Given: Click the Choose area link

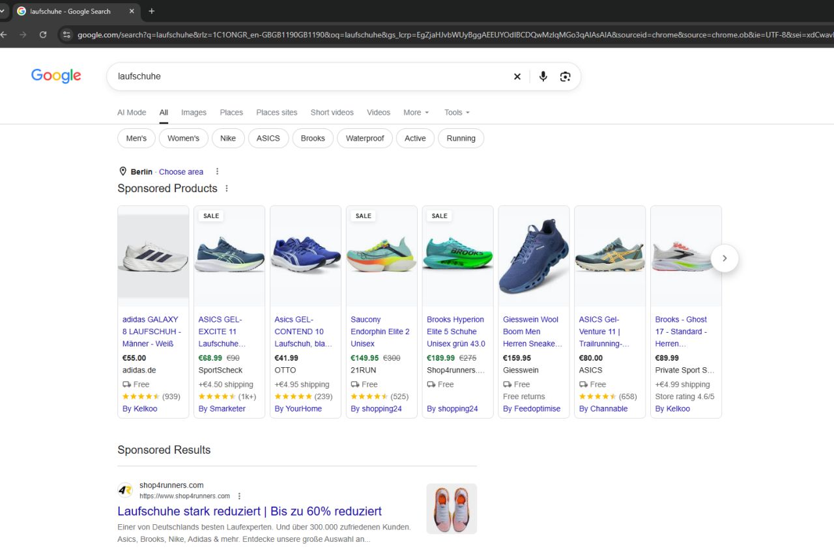Looking at the screenshot, I should pyautogui.click(x=181, y=172).
